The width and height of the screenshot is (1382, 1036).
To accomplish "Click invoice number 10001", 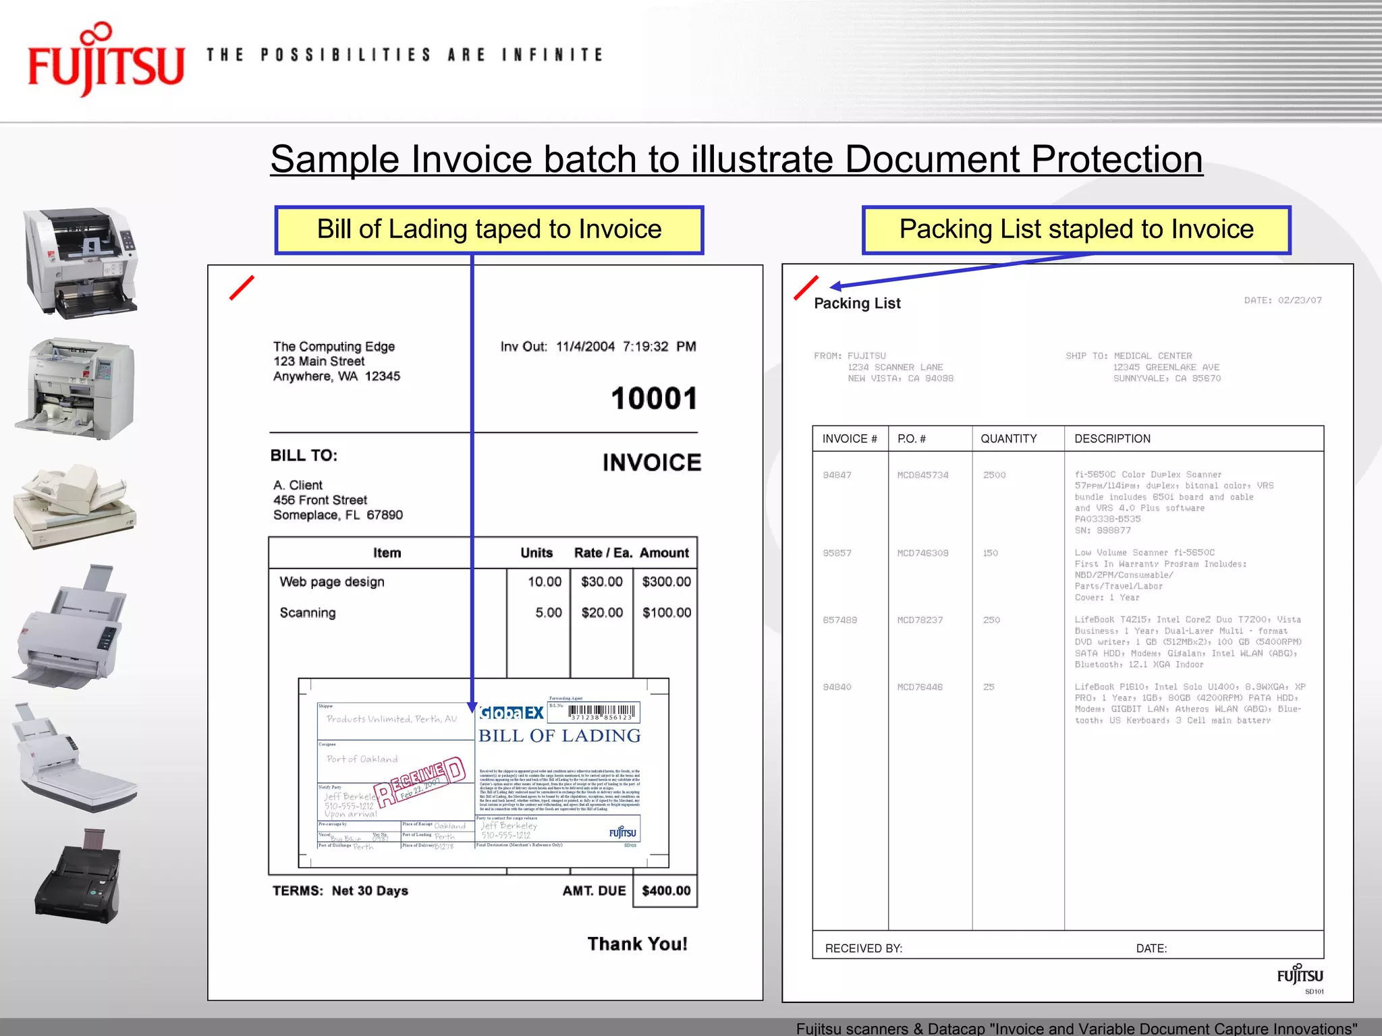I will (654, 399).
